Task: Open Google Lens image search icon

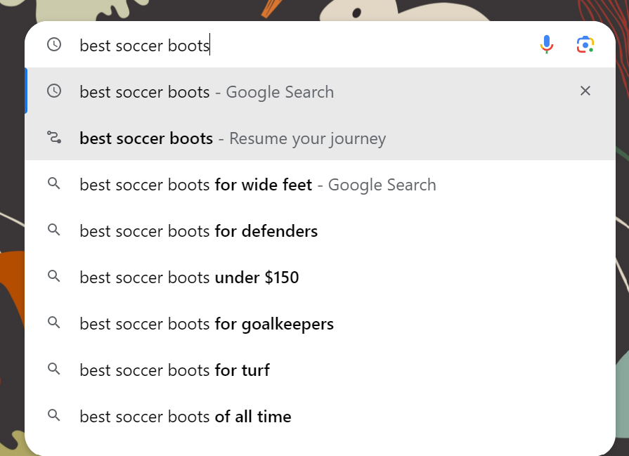Action: point(585,45)
